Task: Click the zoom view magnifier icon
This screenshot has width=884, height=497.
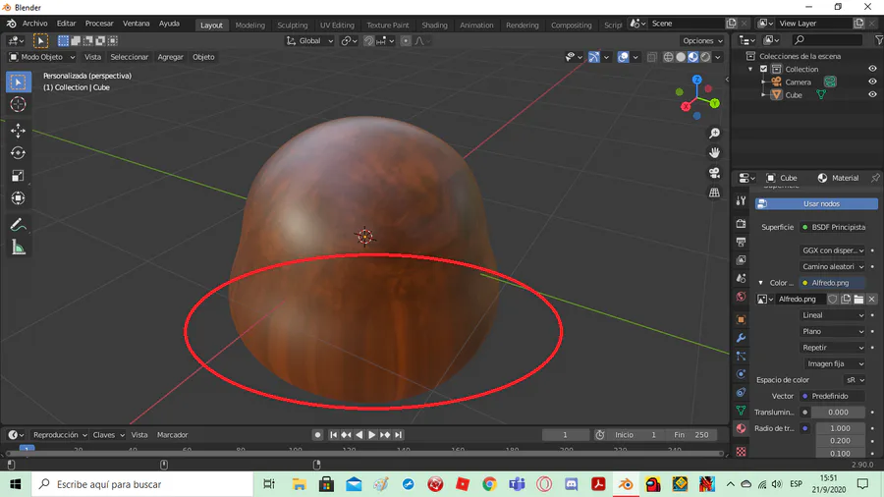Action: click(x=714, y=133)
